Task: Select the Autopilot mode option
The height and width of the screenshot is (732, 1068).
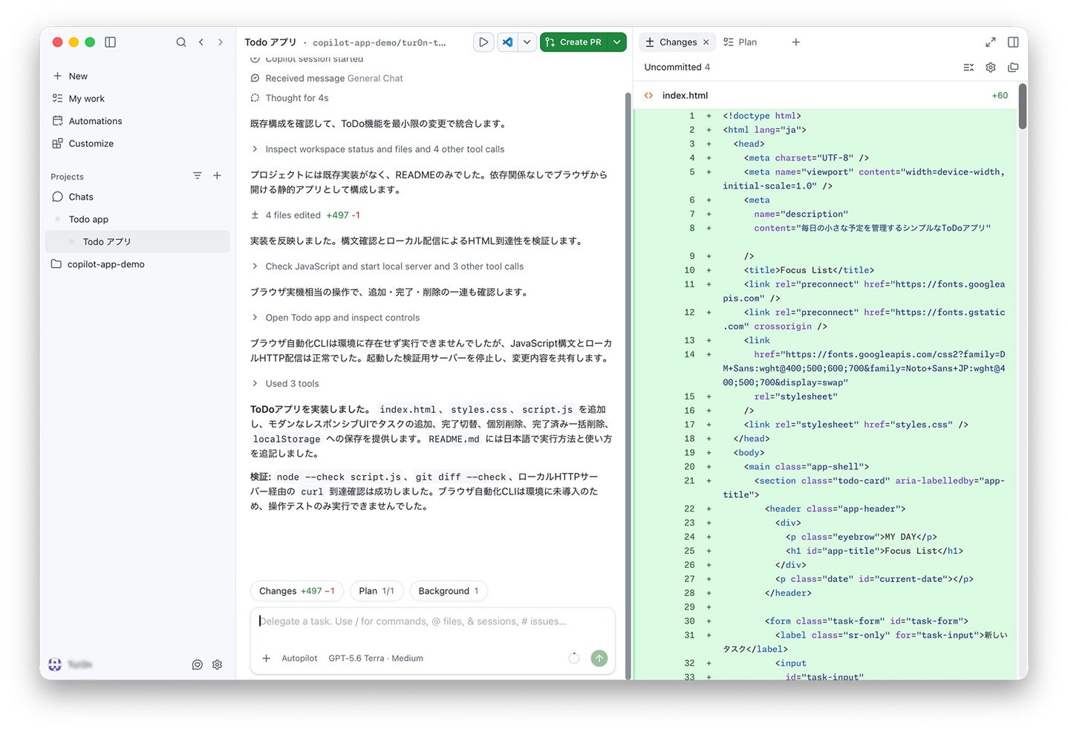Action: click(x=299, y=659)
